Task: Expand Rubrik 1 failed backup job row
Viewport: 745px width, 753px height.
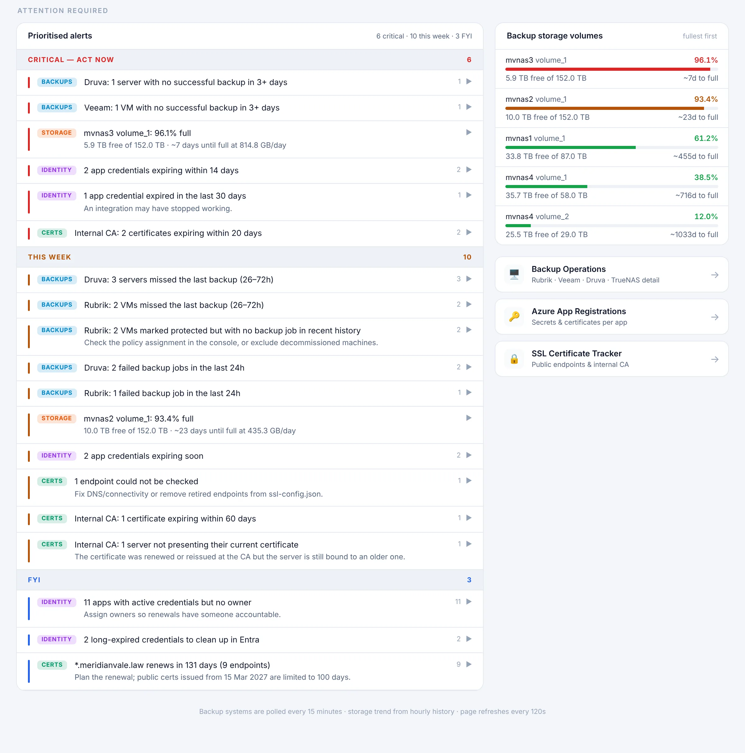Action: 469,392
